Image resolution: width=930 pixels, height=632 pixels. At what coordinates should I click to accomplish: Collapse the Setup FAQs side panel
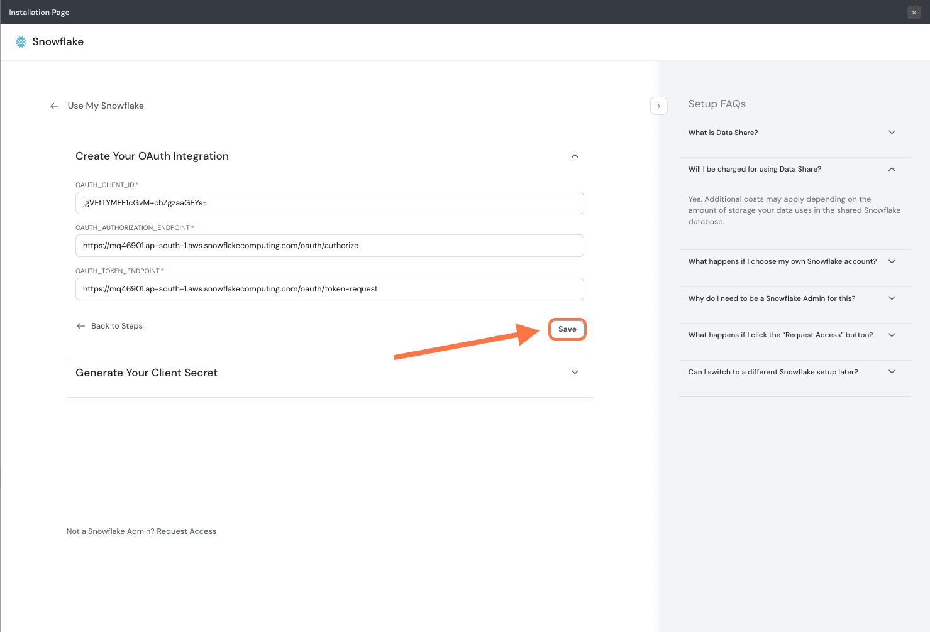point(658,106)
